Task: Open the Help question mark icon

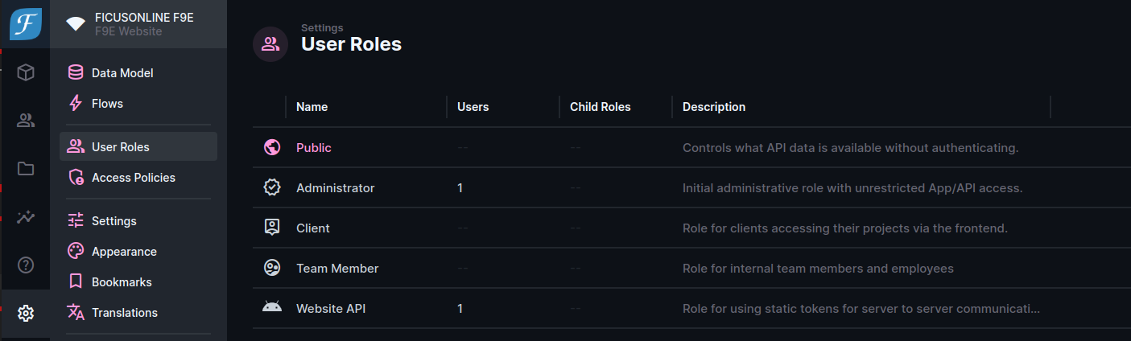Action: coord(26,265)
